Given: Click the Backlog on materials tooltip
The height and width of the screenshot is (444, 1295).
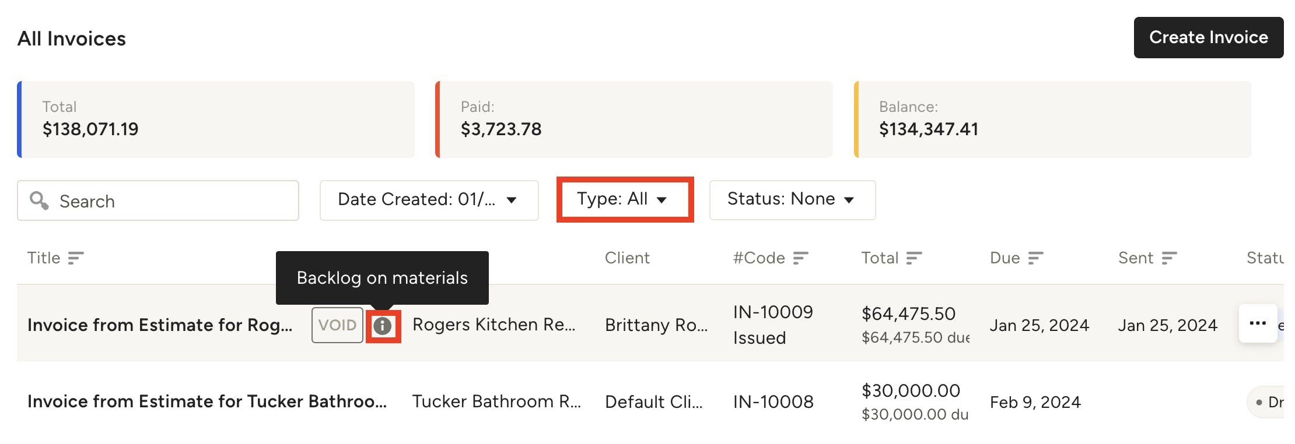Looking at the screenshot, I should point(381,278).
